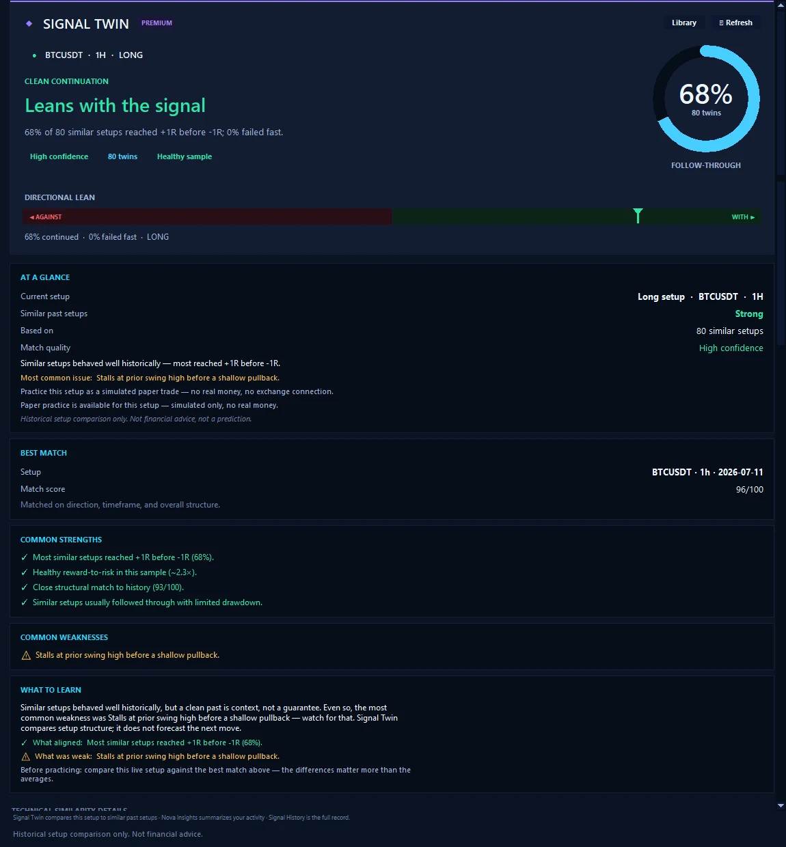Image resolution: width=786 pixels, height=847 pixels.
Task: Open the Library
Action: coord(684,23)
